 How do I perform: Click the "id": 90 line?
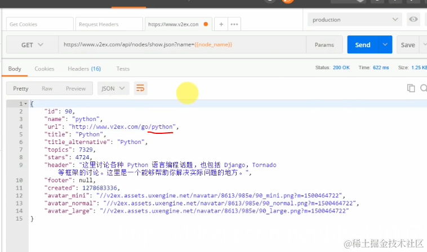(x=60, y=111)
